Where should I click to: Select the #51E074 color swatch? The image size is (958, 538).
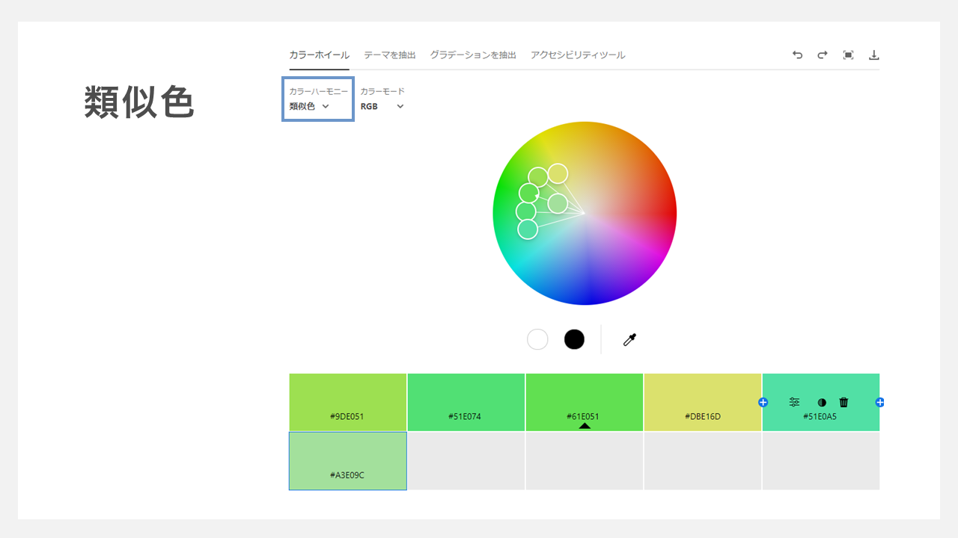pyautogui.click(x=466, y=402)
